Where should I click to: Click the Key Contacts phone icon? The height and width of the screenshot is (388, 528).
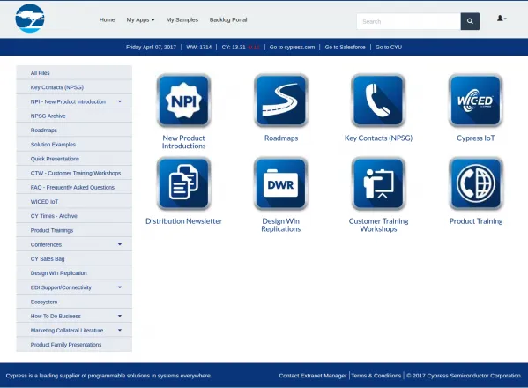tap(378, 101)
